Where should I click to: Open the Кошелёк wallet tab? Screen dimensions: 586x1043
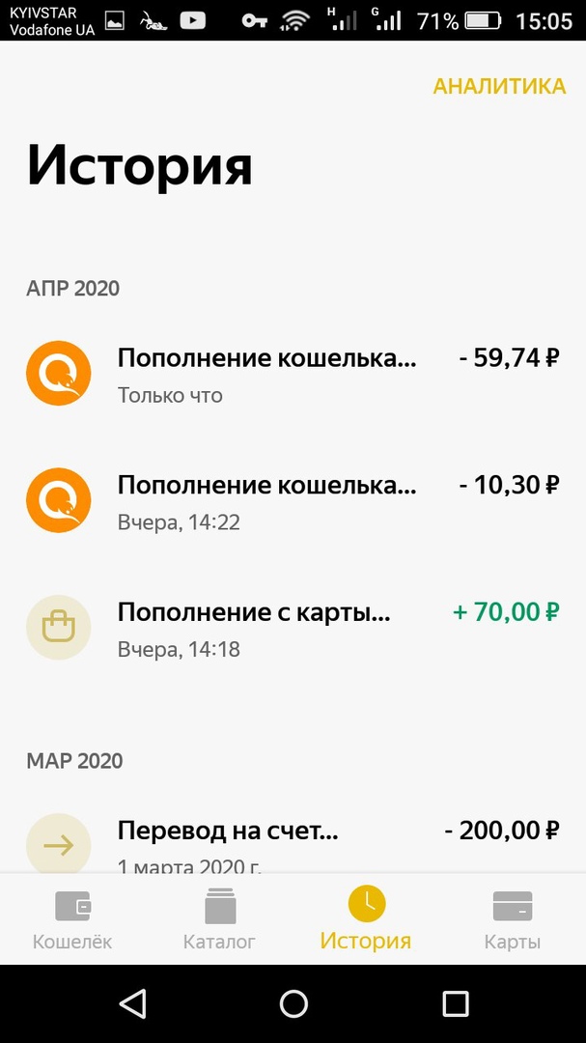tap(72, 918)
